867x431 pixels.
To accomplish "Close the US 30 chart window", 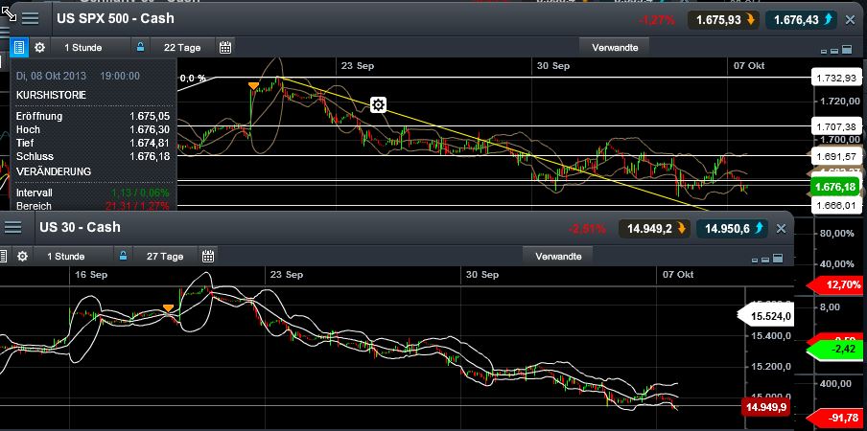I will (781, 229).
